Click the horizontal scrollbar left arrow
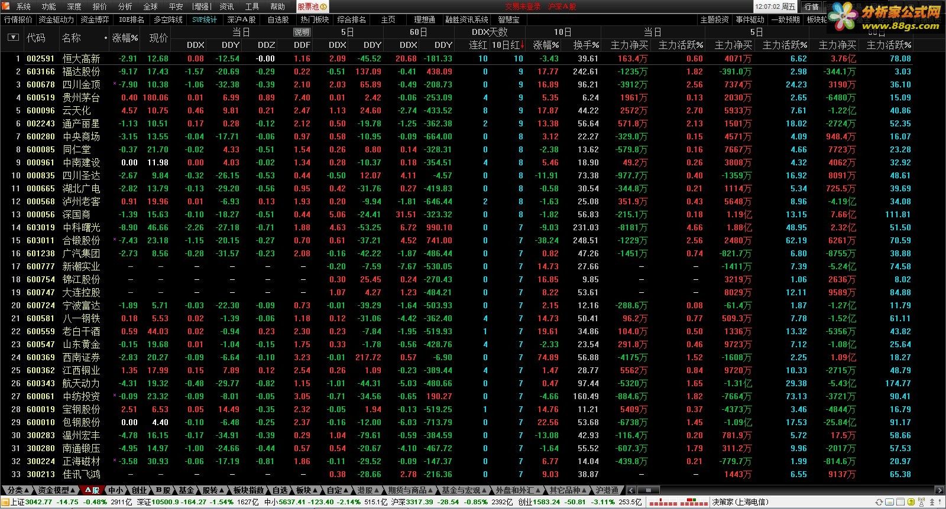The width and height of the screenshot is (946, 509). 631,490
